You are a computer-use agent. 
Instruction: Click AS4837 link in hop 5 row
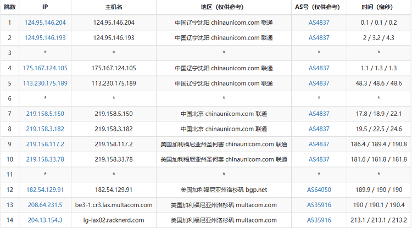pyautogui.click(x=319, y=84)
